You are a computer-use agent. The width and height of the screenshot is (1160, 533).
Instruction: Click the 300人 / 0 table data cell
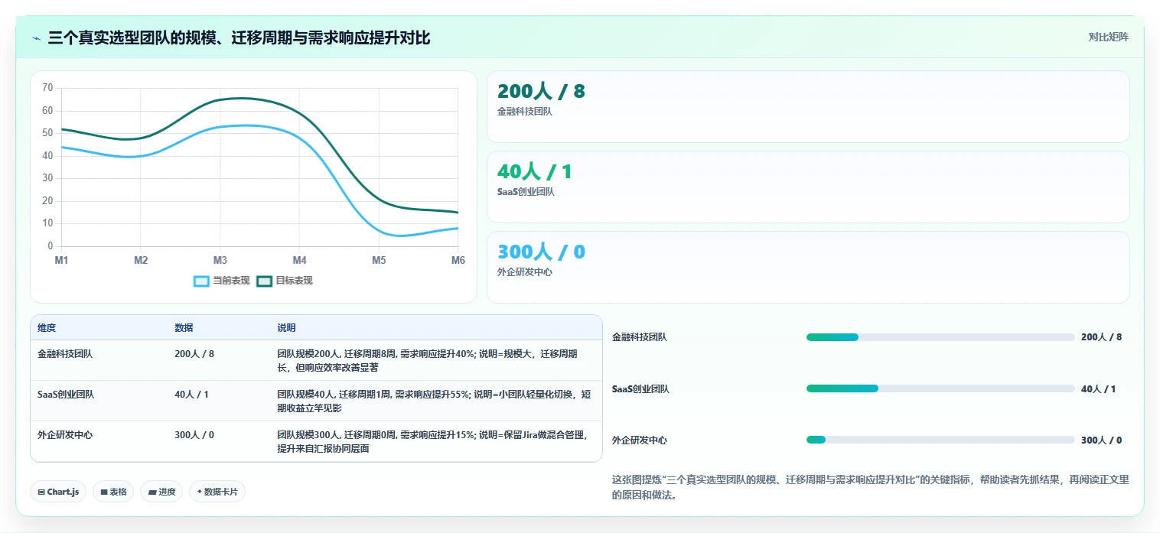[194, 435]
